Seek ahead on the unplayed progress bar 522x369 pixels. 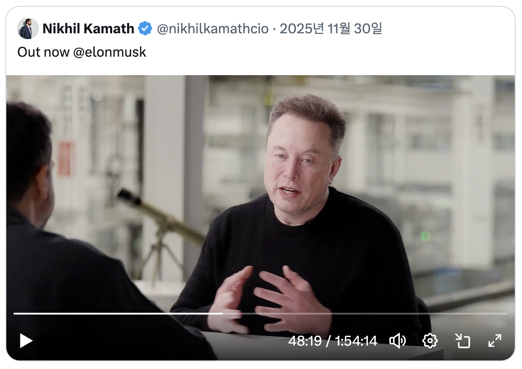(x=365, y=314)
